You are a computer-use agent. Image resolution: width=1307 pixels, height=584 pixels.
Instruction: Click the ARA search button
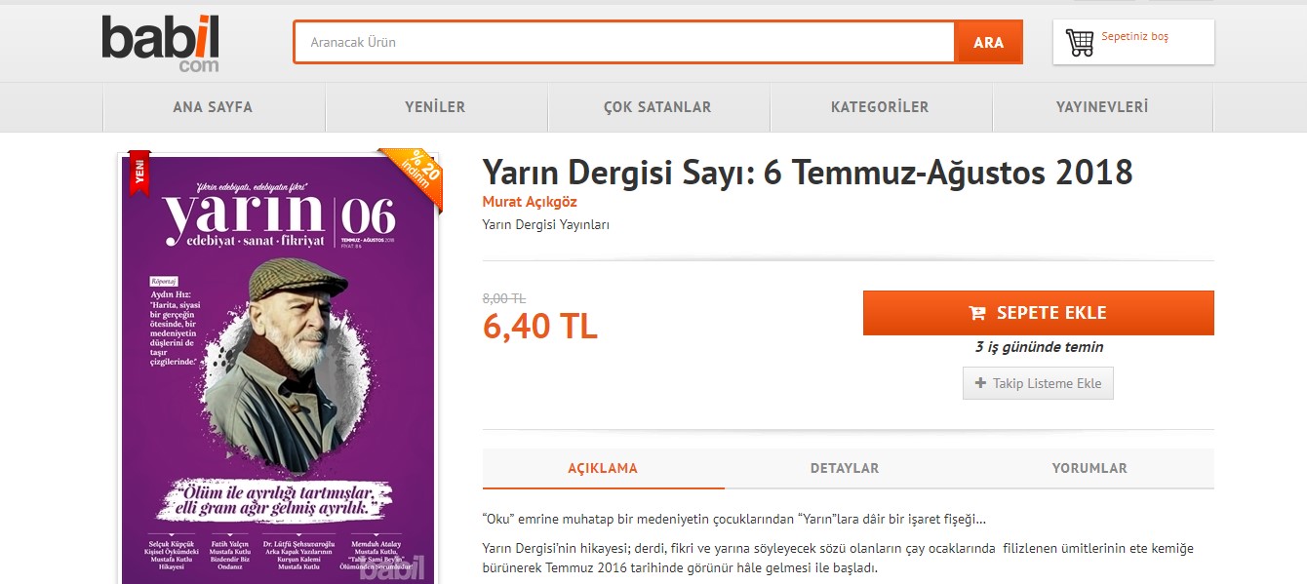pyautogui.click(x=988, y=43)
